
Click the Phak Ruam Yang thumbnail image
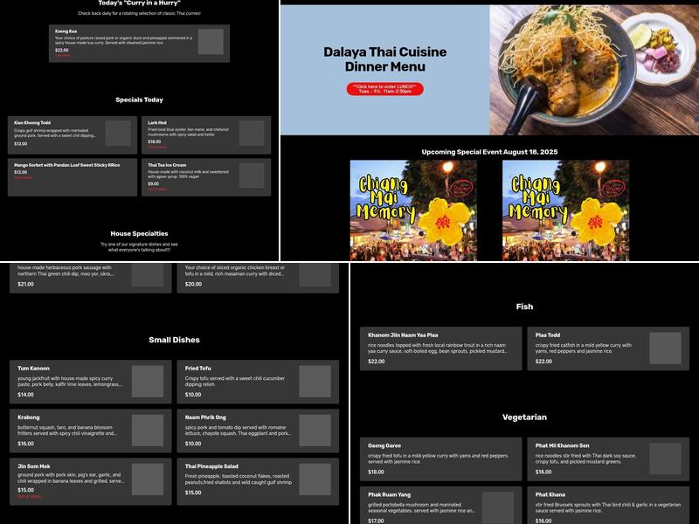pyautogui.click(x=498, y=507)
